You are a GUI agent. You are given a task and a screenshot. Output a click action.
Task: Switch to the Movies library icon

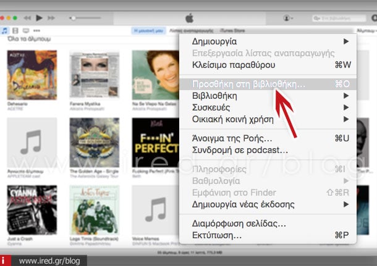click(x=15, y=30)
